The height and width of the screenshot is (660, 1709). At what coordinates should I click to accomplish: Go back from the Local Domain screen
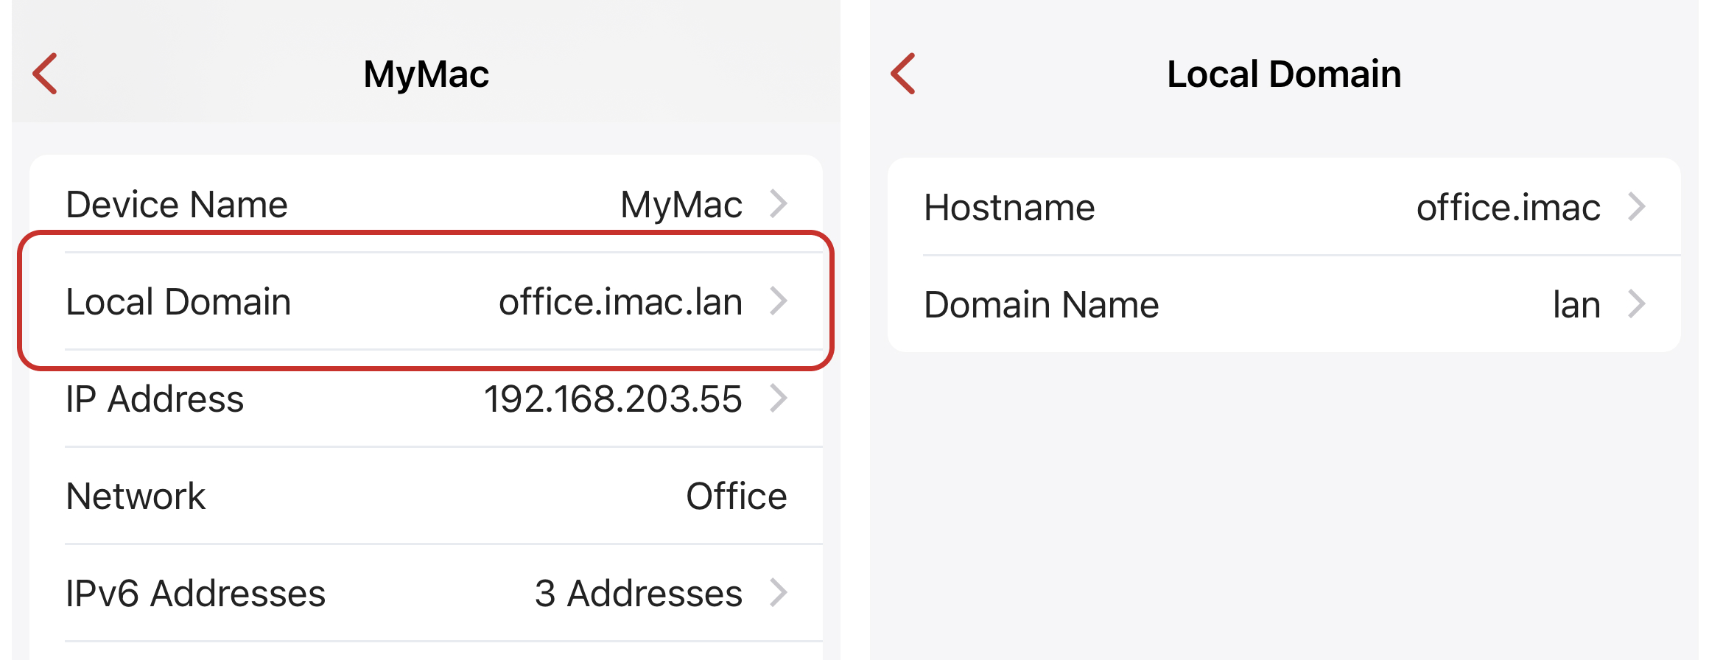click(902, 74)
